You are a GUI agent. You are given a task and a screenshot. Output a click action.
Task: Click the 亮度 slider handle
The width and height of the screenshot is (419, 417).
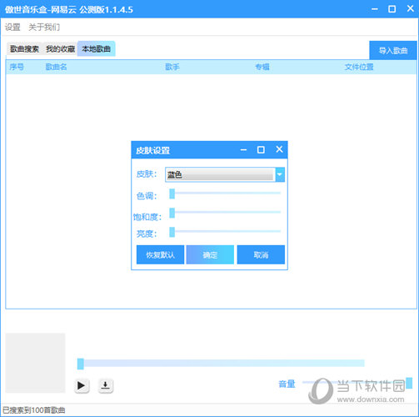pyautogui.click(x=172, y=232)
